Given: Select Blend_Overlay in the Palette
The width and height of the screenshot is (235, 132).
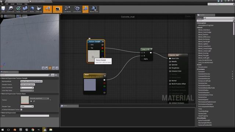Looking at the screenshot, I should pyautogui.click(x=203, y=53).
